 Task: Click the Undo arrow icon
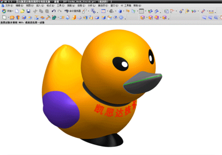pos(54,11)
